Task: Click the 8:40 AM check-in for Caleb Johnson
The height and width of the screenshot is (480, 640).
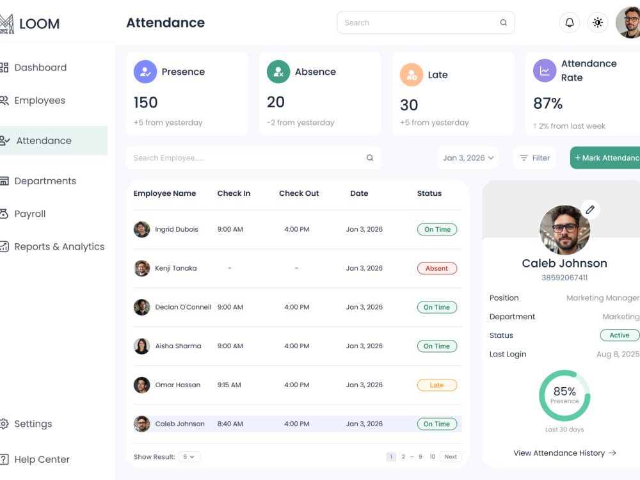Action: coord(230,424)
